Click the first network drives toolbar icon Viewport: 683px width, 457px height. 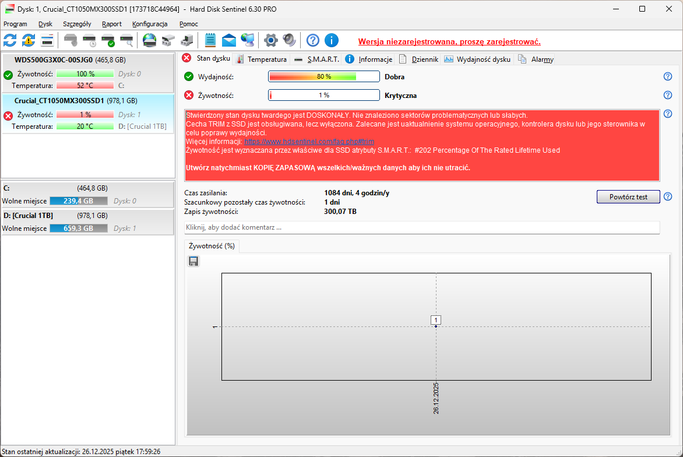[x=168, y=41]
